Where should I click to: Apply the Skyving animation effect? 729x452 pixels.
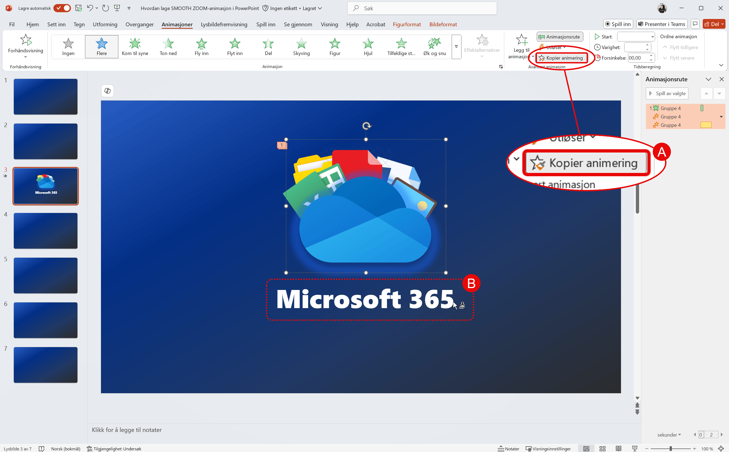(x=301, y=47)
